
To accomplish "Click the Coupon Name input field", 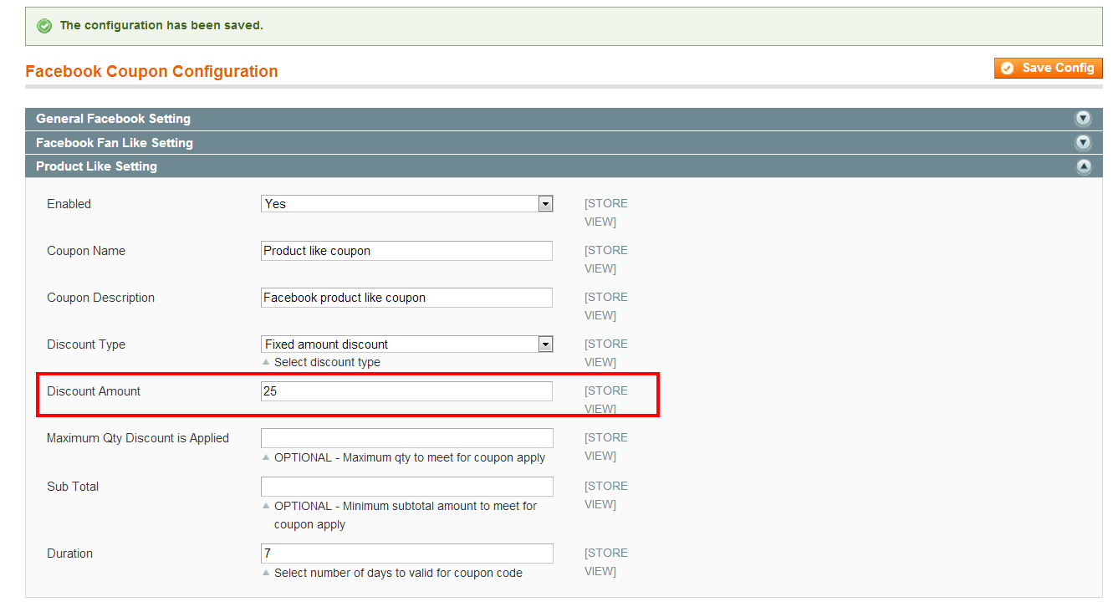I will [407, 251].
